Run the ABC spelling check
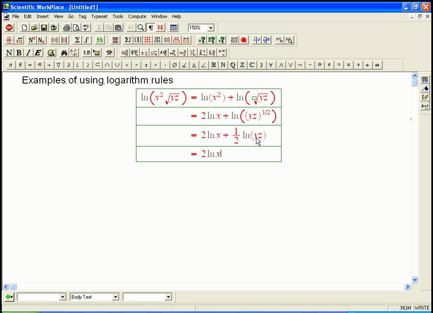Screen dimensions: 433x313 click(x=86, y=28)
